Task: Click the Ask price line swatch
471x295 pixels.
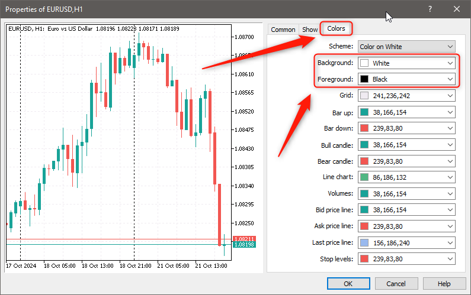Action: [x=364, y=226]
